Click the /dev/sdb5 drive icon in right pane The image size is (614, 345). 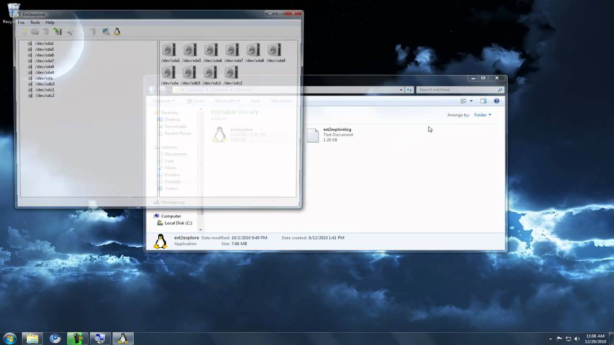(x=190, y=72)
